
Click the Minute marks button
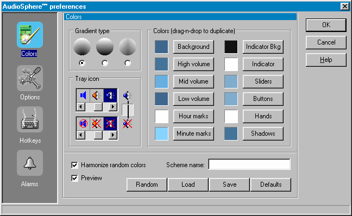[x=193, y=134]
